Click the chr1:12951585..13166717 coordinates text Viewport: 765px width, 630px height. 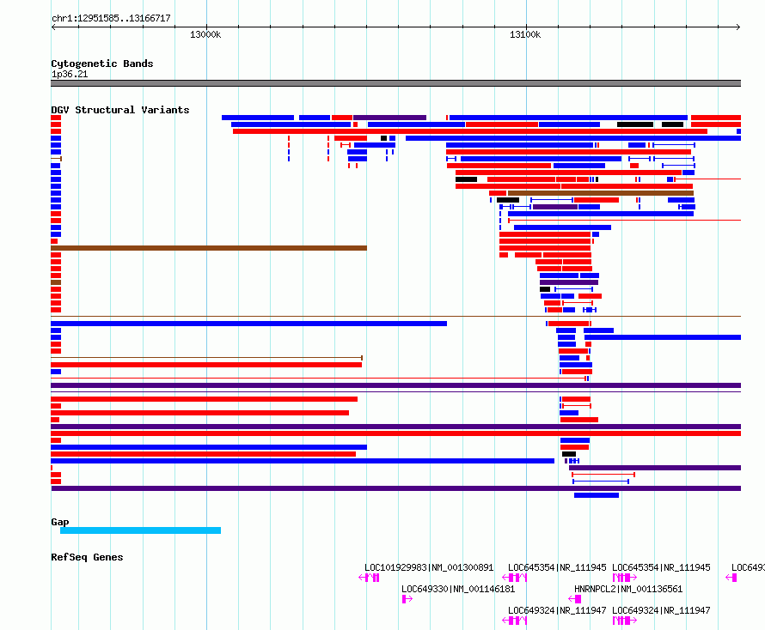click(x=111, y=18)
